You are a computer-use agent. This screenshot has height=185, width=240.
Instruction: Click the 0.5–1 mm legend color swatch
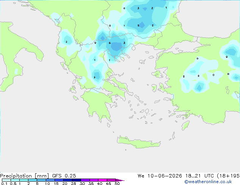point(15,180)
